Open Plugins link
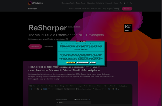The width and height of the screenshot is (162, 106). [x=109, y=9]
